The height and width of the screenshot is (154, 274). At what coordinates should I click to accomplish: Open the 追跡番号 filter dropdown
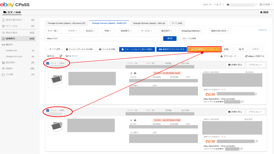[x=126, y=31]
